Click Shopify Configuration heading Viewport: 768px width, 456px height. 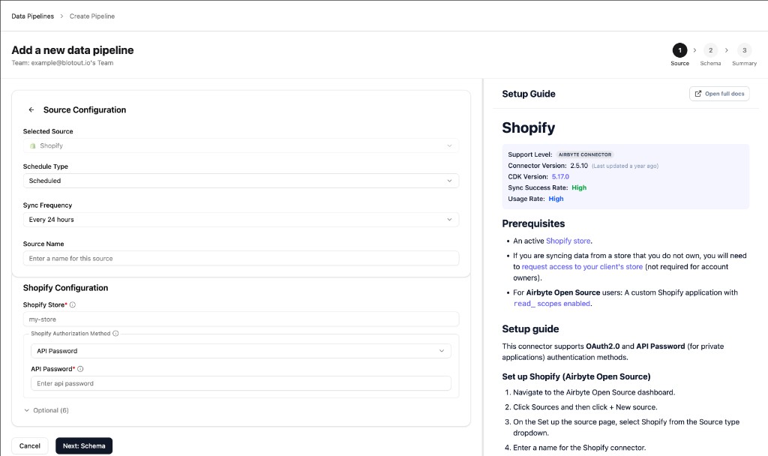pos(66,288)
